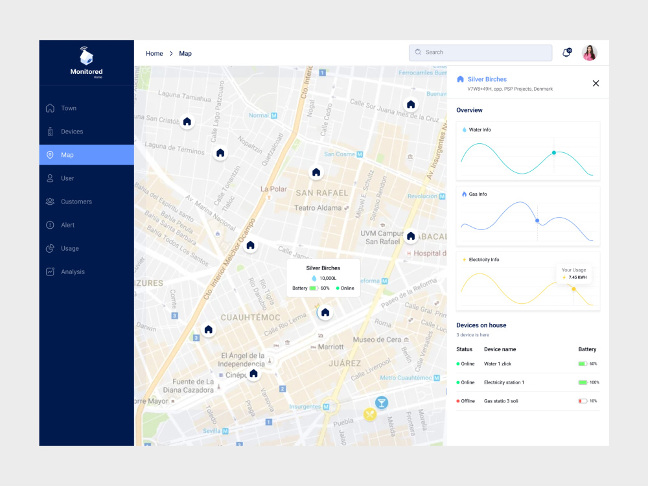Click the Analysis chart icon
Image resolution: width=648 pixels, height=486 pixels.
[x=50, y=272]
